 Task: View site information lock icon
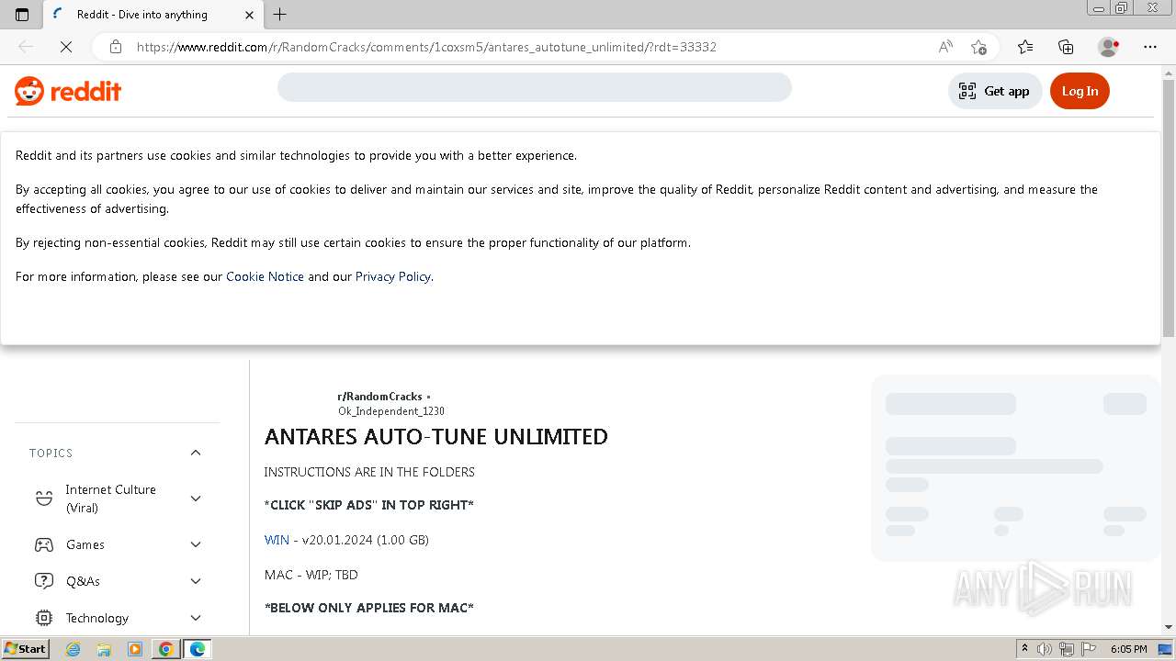(x=116, y=47)
